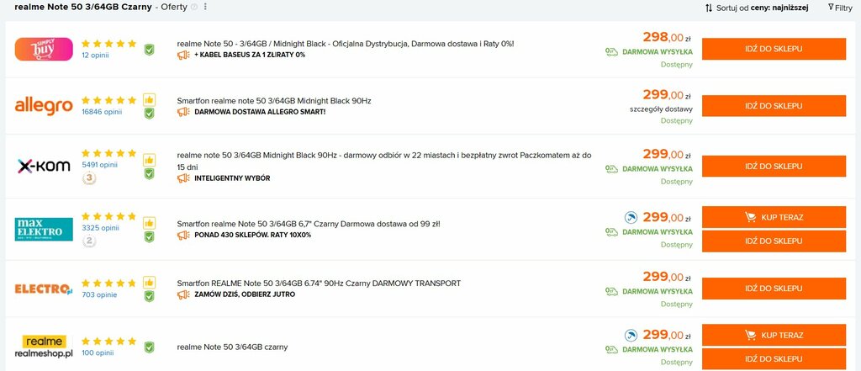Click the number 3 medal badge for x-kom
The height and width of the screenshot is (371, 861).
tap(89, 178)
